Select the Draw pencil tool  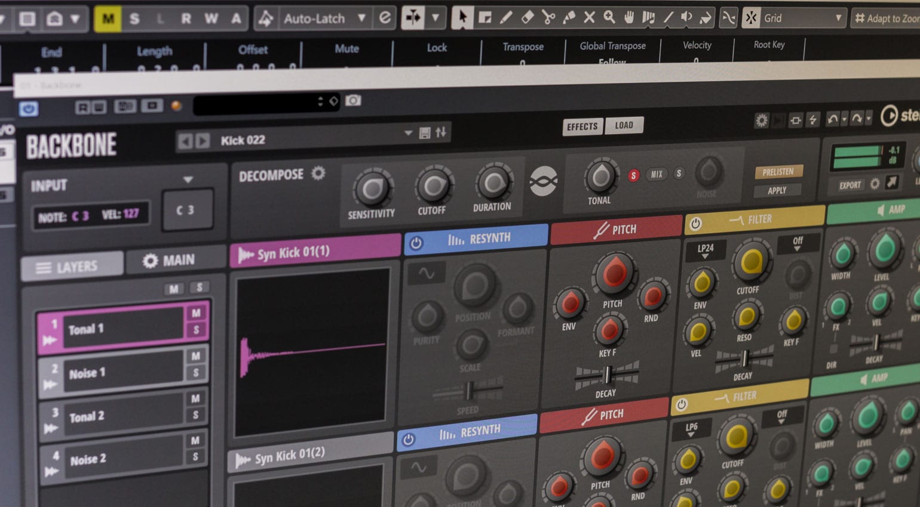pyautogui.click(x=506, y=17)
